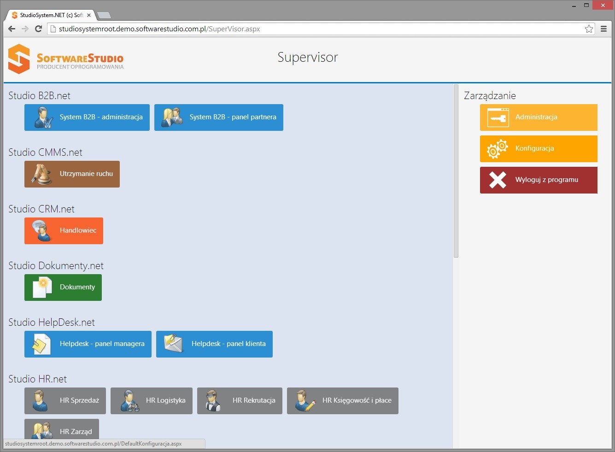Click the Studio HR.net section heading
The width and height of the screenshot is (615, 452).
click(x=37, y=379)
